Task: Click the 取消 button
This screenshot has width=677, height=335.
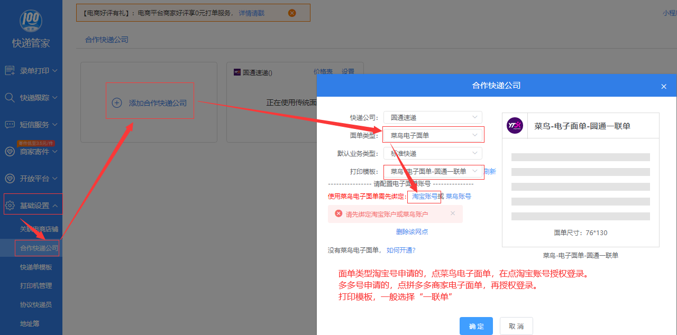Action: click(516, 326)
